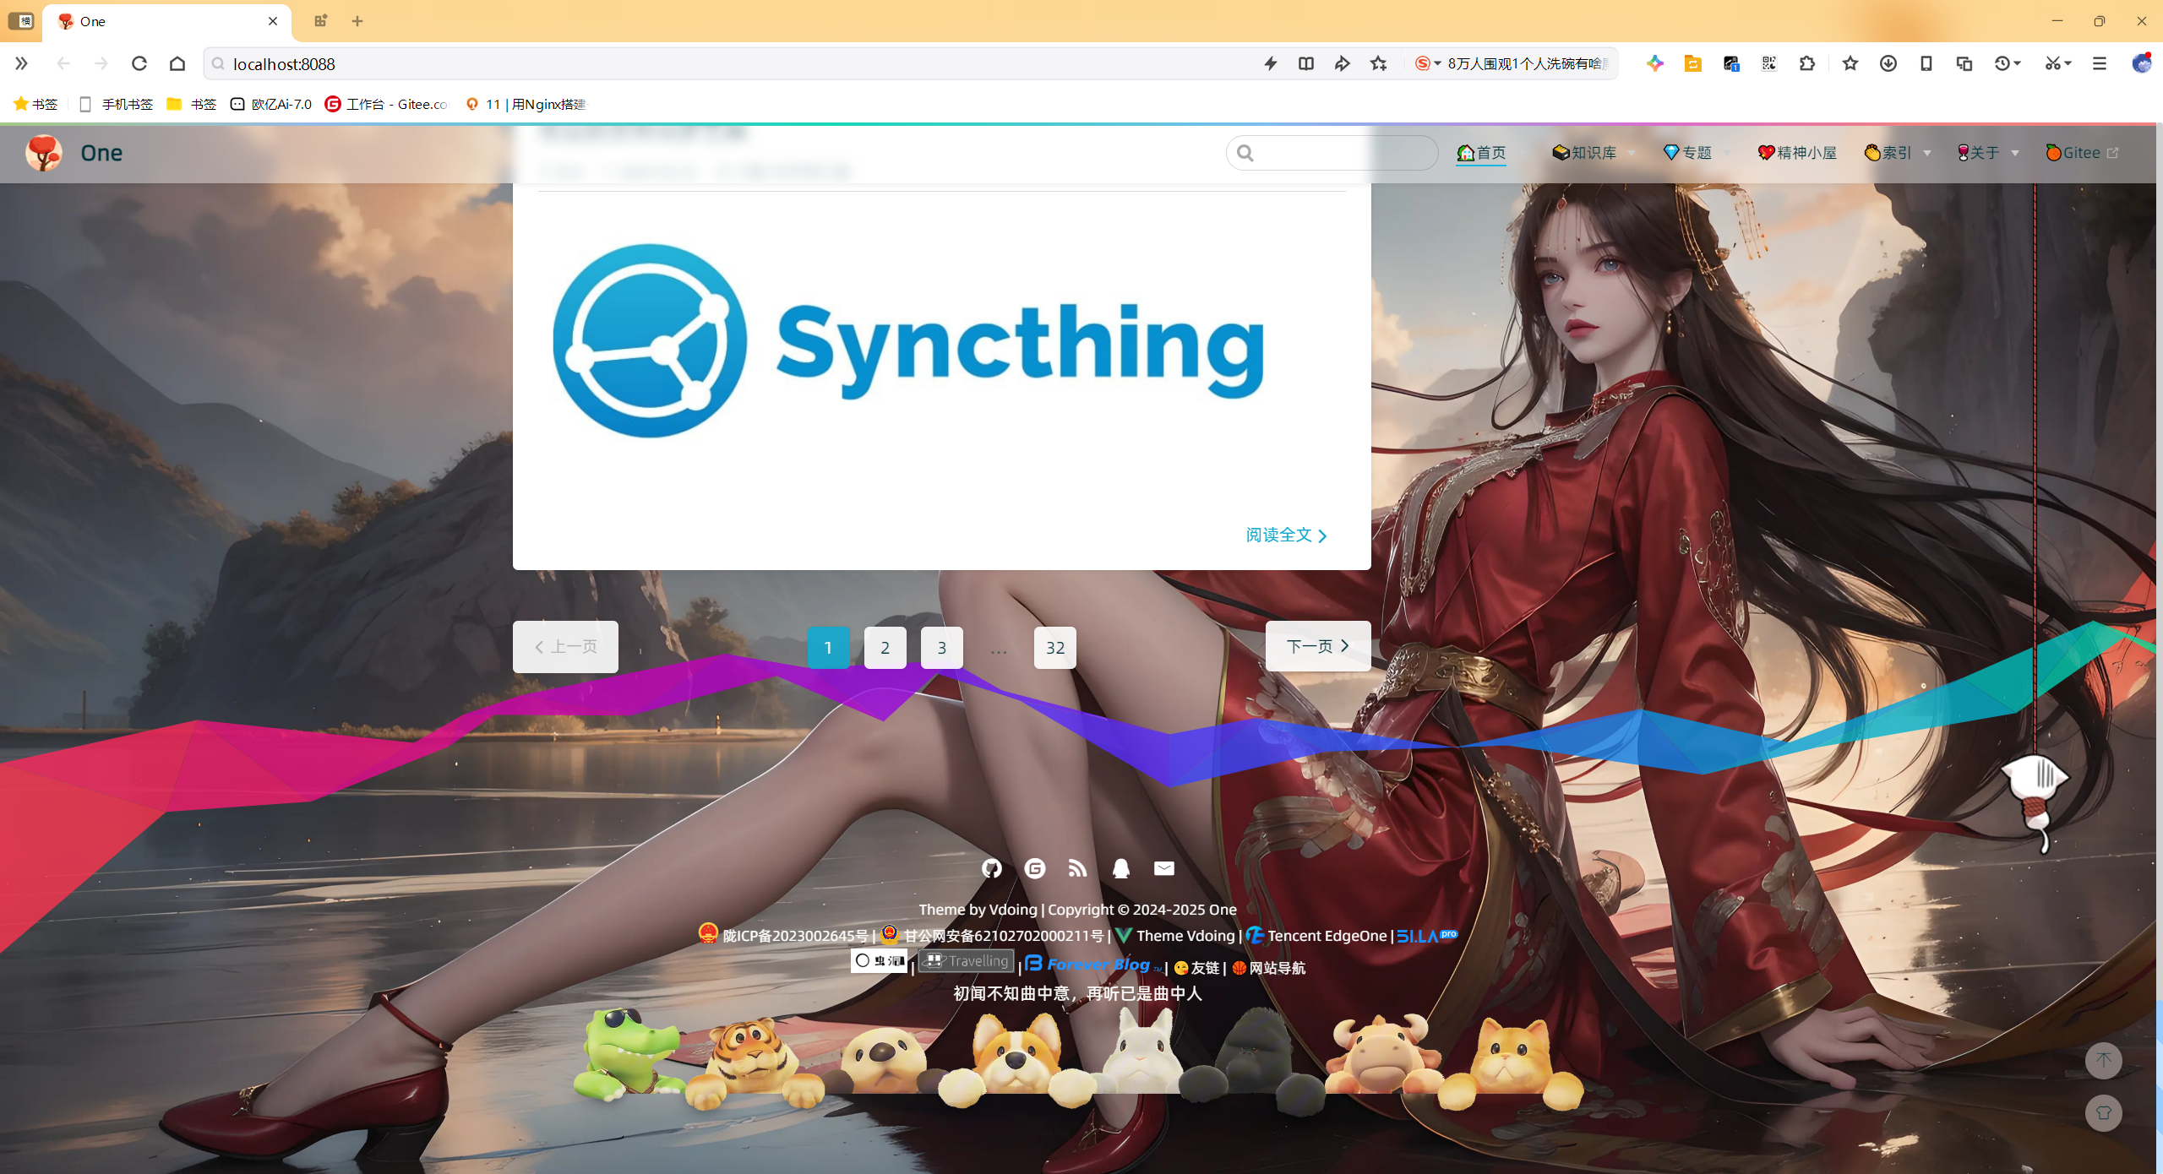Viewport: 2163px width, 1174px height.
Task: Open the GitHub icon link in footer
Action: [x=992, y=868]
